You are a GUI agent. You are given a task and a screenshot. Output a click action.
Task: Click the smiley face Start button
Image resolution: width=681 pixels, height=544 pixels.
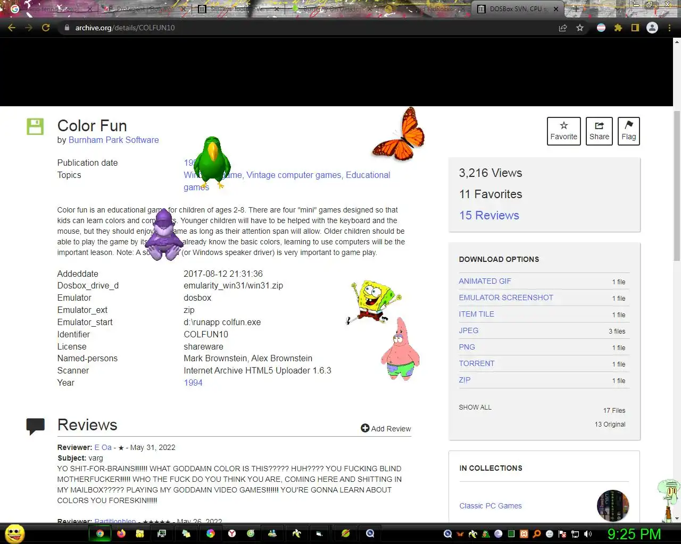coord(15,533)
